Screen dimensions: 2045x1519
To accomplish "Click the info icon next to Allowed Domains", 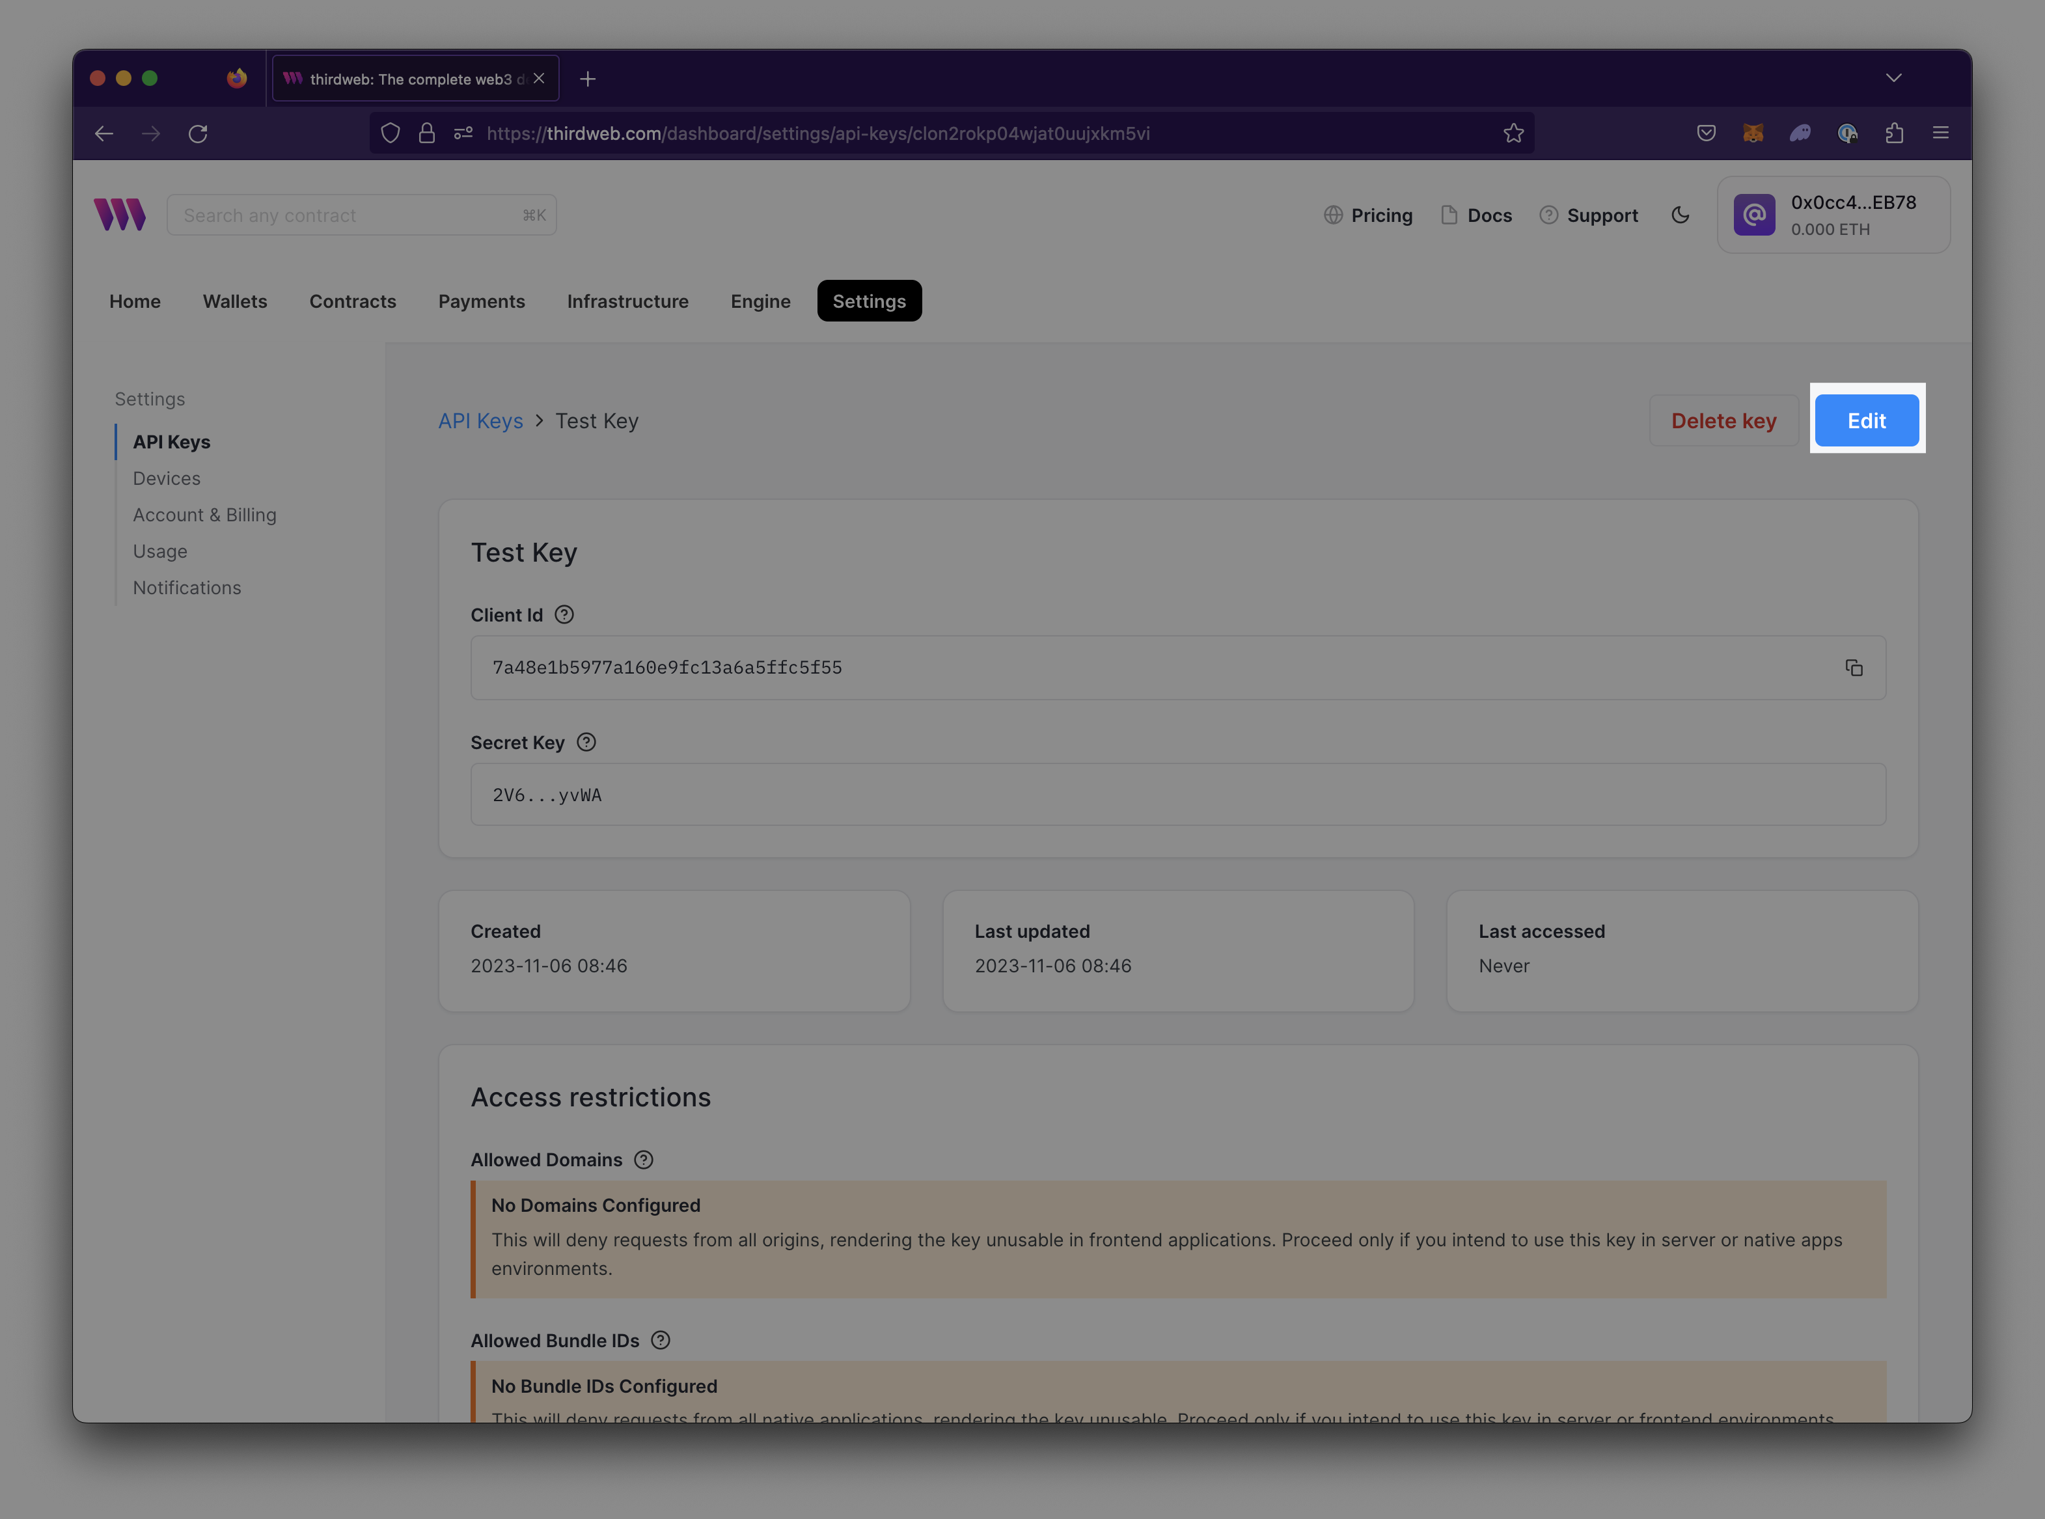I will pos(644,1160).
